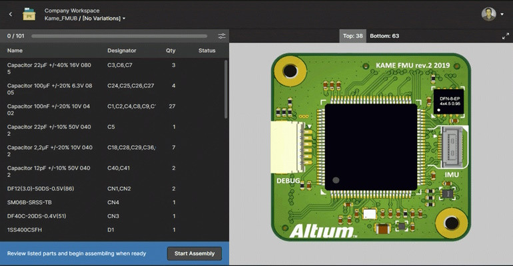513x266 pixels.
Task: Click the Company Workspace box icon
Action: [29, 14]
